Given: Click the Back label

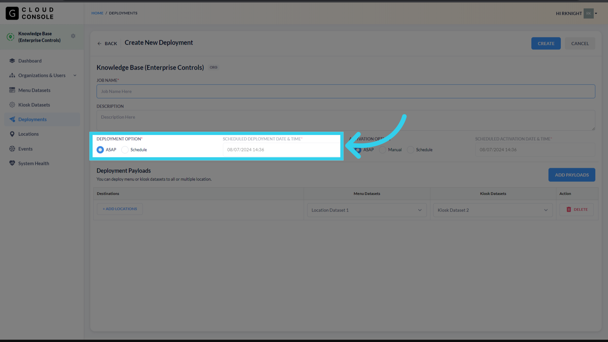Looking at the screenshot, I should coord(111,43).
